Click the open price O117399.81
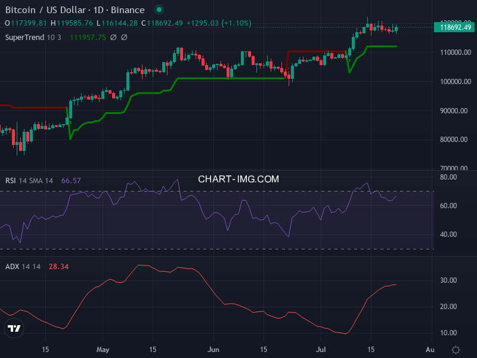Viewport: 477px width, 358px height. 26,23
